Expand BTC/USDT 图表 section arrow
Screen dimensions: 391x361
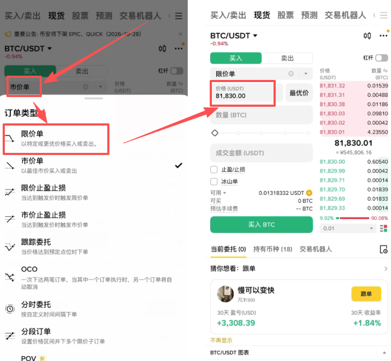384,352
